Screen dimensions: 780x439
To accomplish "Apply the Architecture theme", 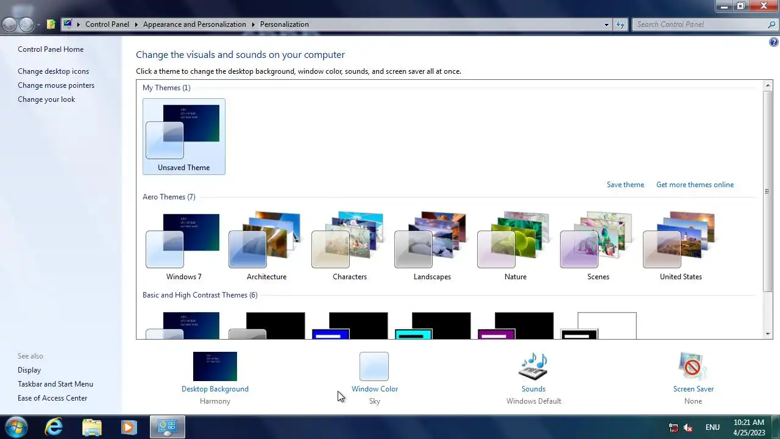I will click(x=266, y=246).
